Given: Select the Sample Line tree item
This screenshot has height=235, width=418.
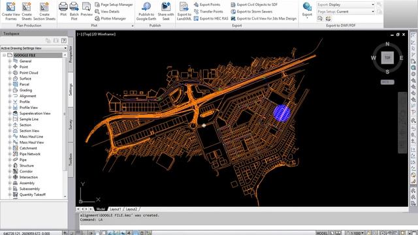Looking at the screenshot, I should [x=29, y=119].
